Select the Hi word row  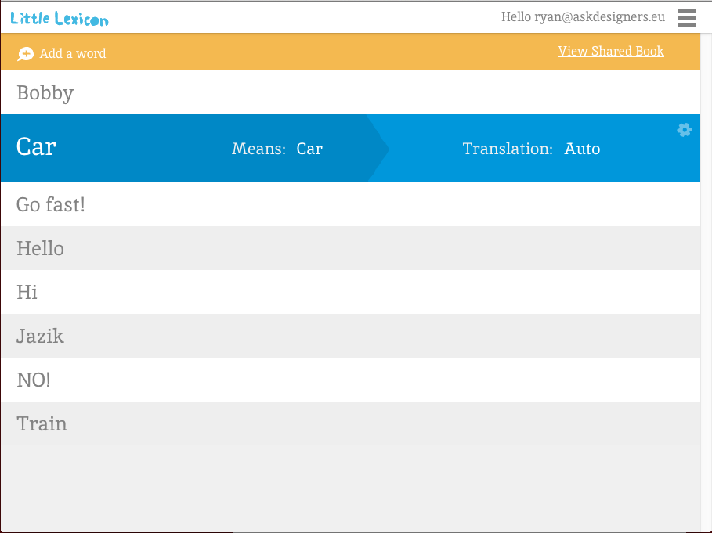[350, 292]
